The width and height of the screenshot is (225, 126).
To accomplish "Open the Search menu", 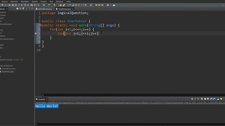I will tap(34, 1).
